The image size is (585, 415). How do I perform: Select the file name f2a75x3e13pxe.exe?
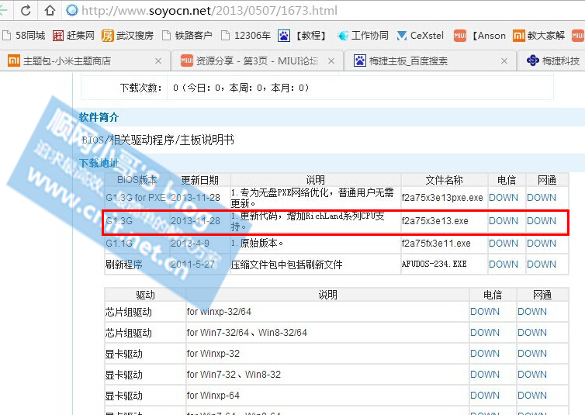[x=442, y=198]
